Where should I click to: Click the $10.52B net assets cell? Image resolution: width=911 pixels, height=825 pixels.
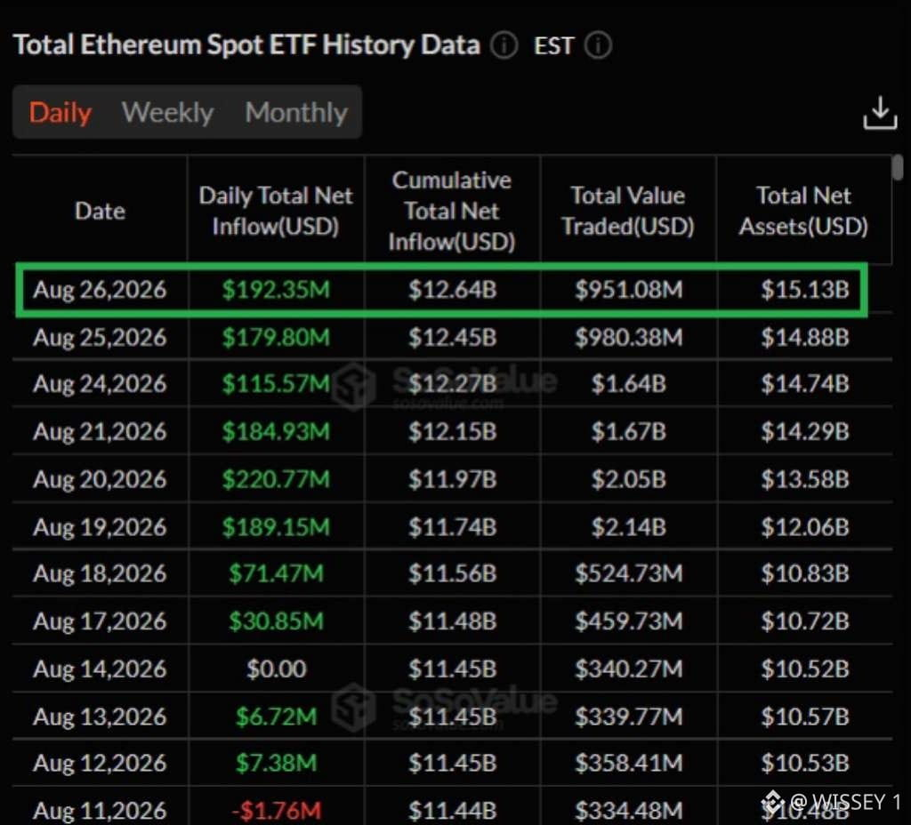[805, 669]
